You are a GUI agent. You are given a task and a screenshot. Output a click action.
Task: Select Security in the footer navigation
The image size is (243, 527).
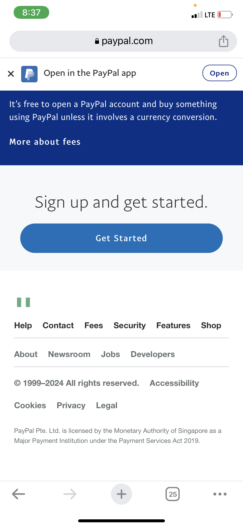click(129, 326)
